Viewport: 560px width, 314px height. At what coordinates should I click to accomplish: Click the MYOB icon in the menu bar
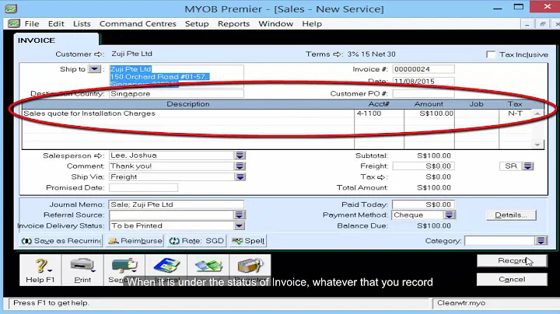point(14,24)
